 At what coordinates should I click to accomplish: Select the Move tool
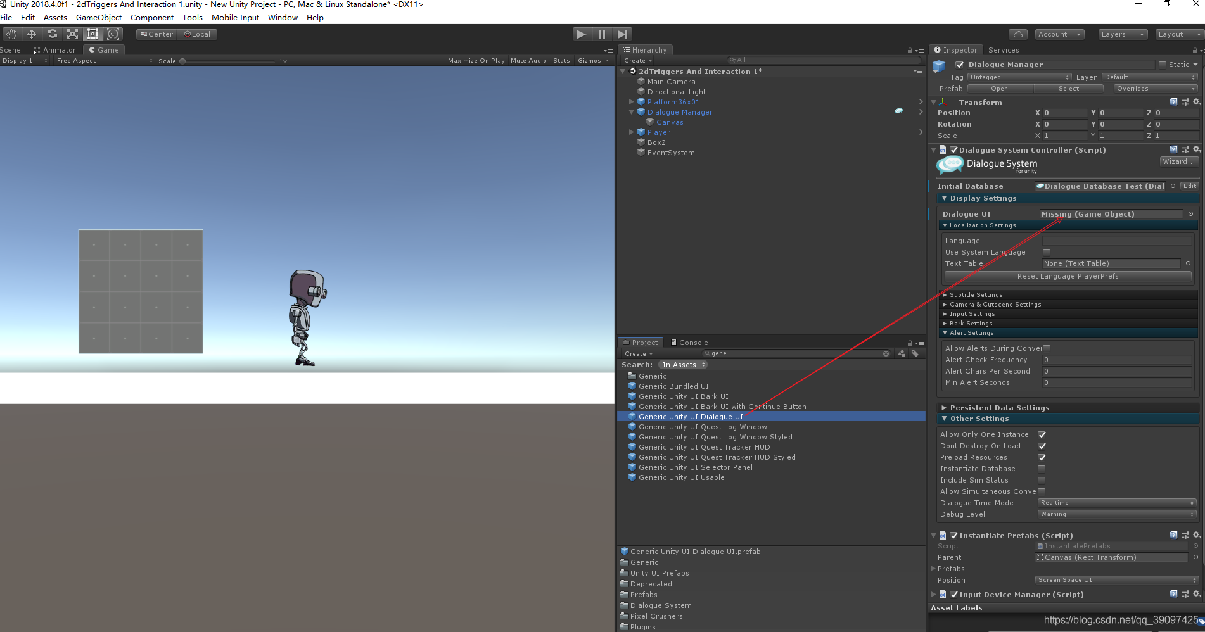coord(31,34)
